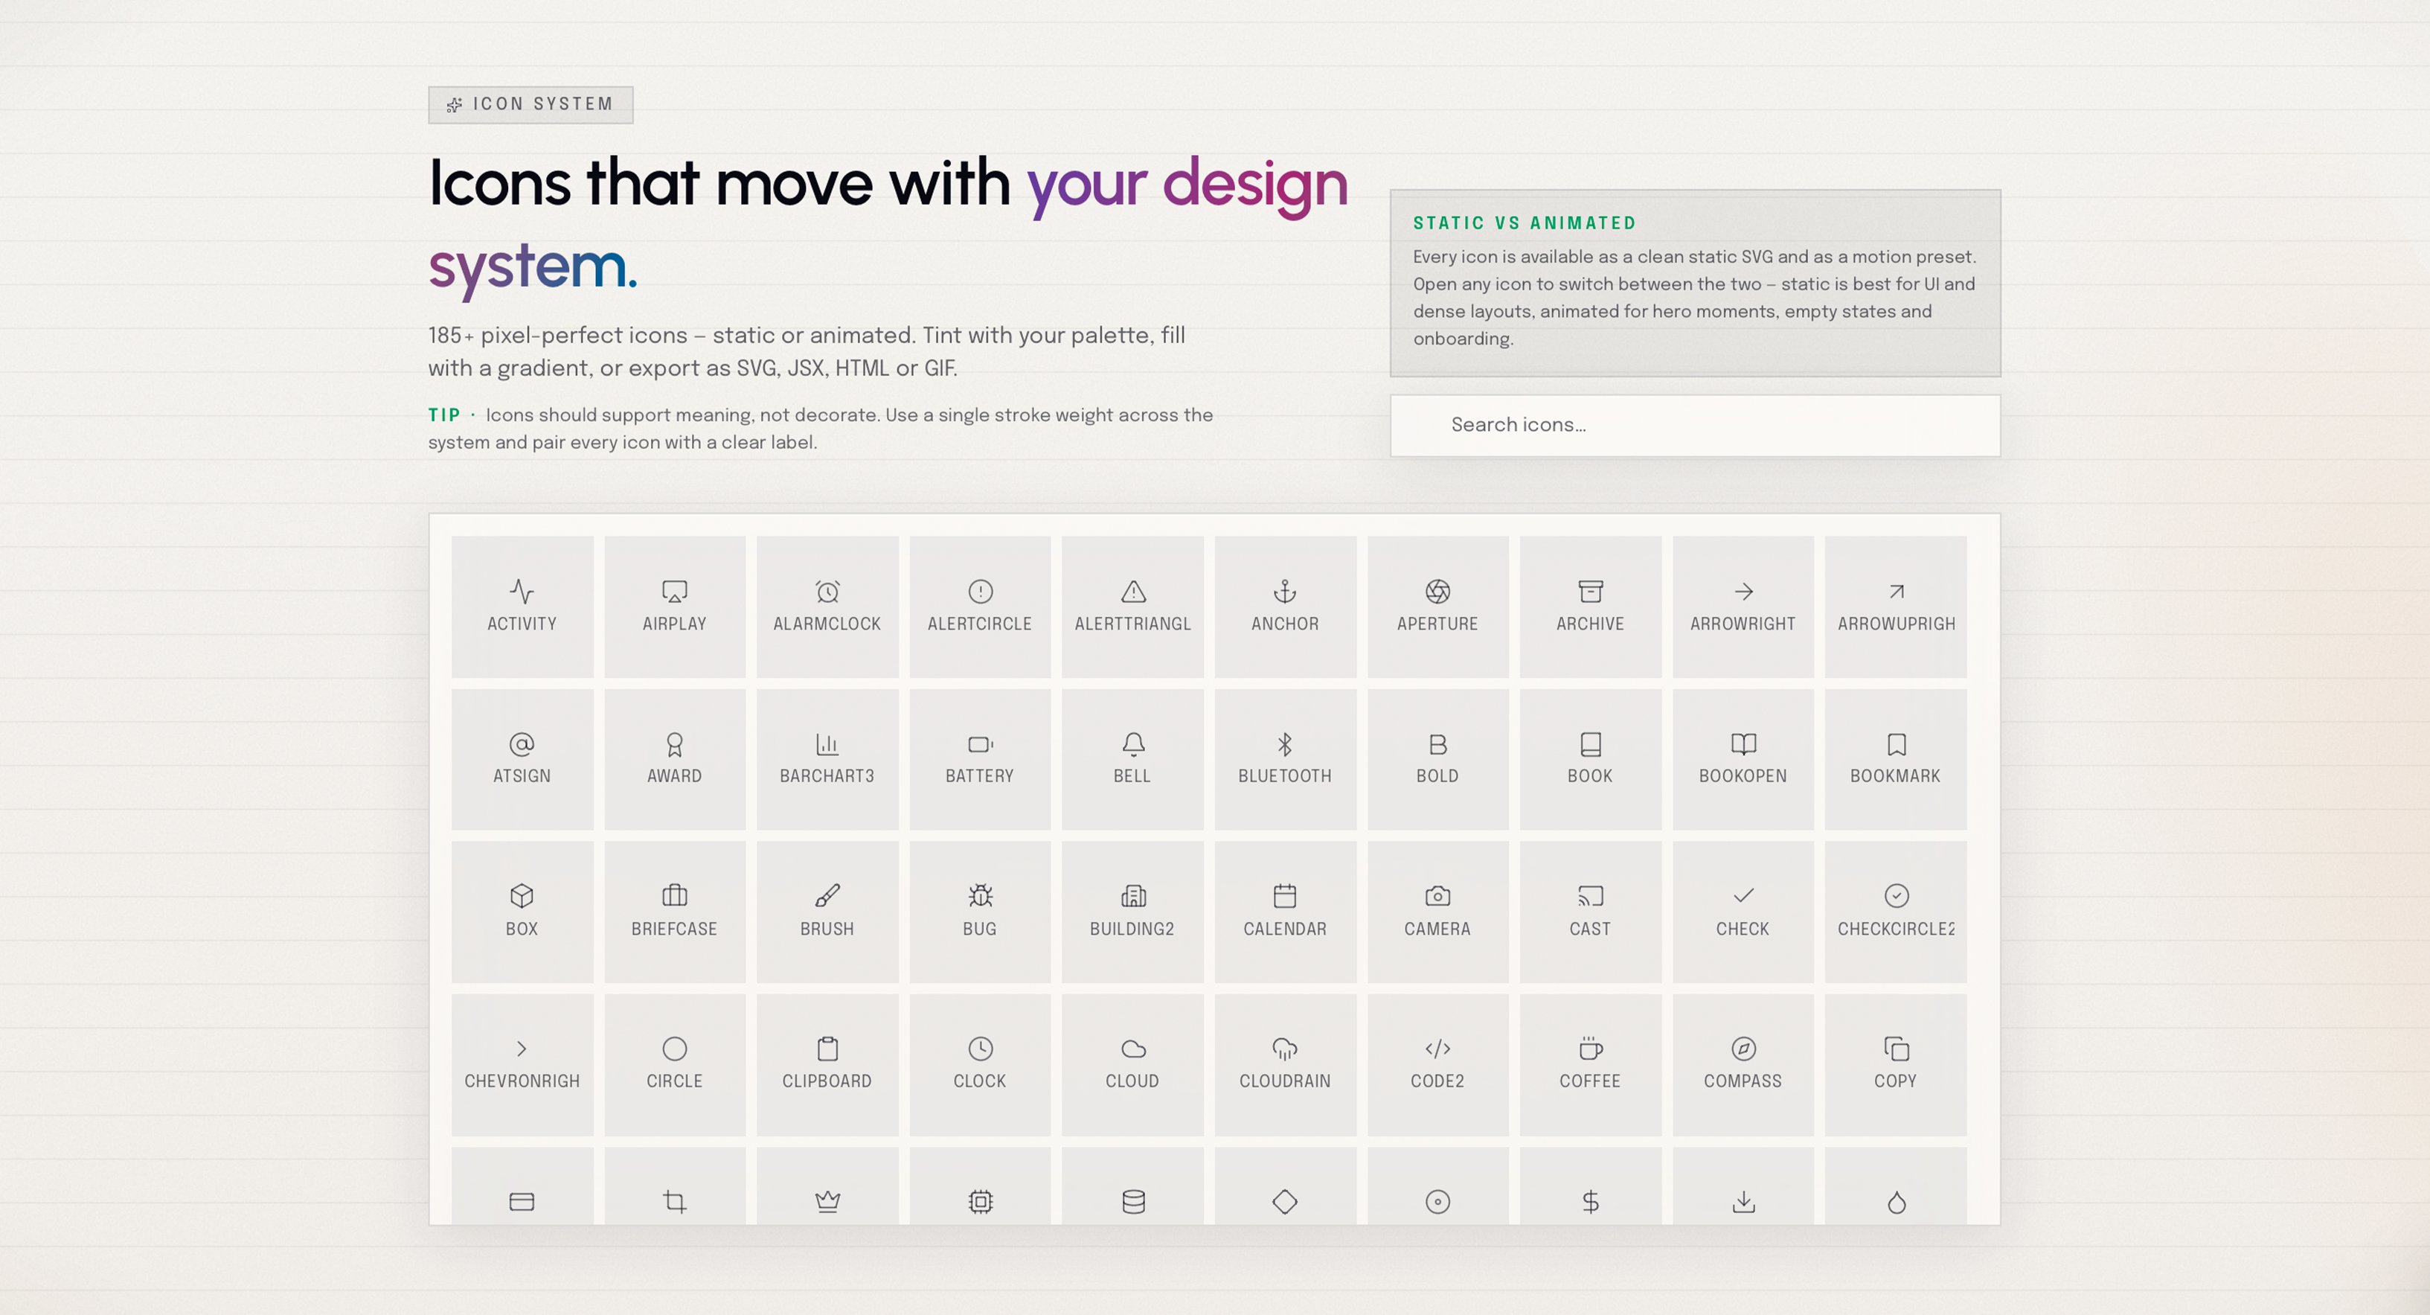Select the crop icon tile
Viewport: 2430px width, 1315px height.
pyautogui.click(x=675, y=1187)
